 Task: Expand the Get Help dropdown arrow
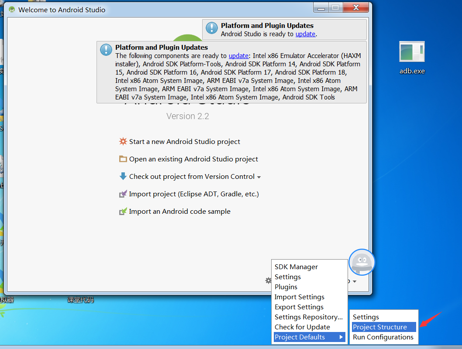pyautogui.click(x=355, y=282)
